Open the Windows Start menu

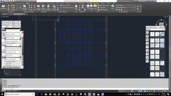coord(2,94)
